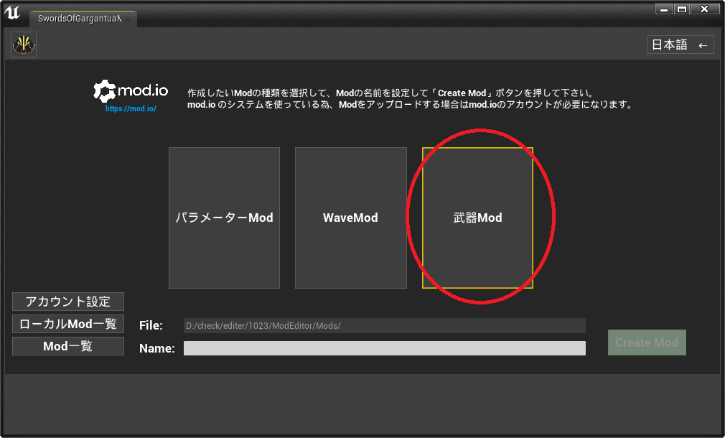Click the minimize window icon
The width and height of the screenshot is (725, 438).
[663, 8]
